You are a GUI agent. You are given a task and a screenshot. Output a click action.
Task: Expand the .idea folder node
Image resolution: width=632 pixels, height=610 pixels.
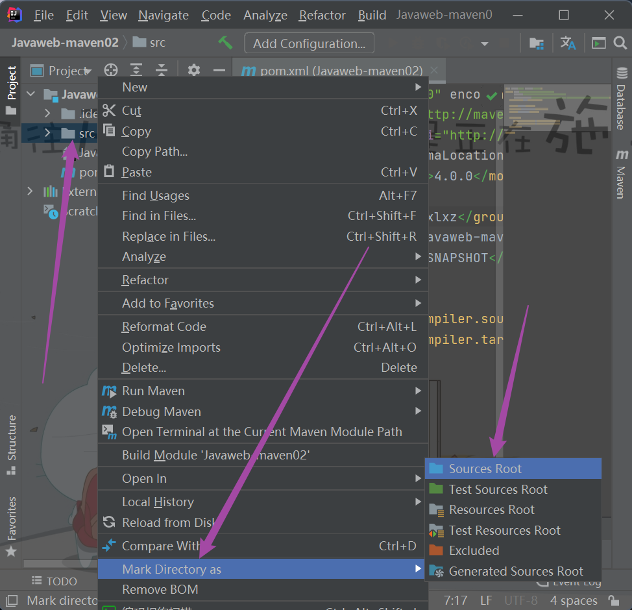click(x=47, y=114)
